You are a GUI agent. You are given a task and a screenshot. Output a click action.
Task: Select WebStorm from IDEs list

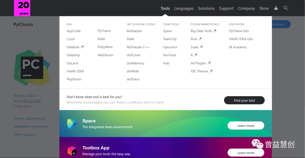tap(105, 55)
